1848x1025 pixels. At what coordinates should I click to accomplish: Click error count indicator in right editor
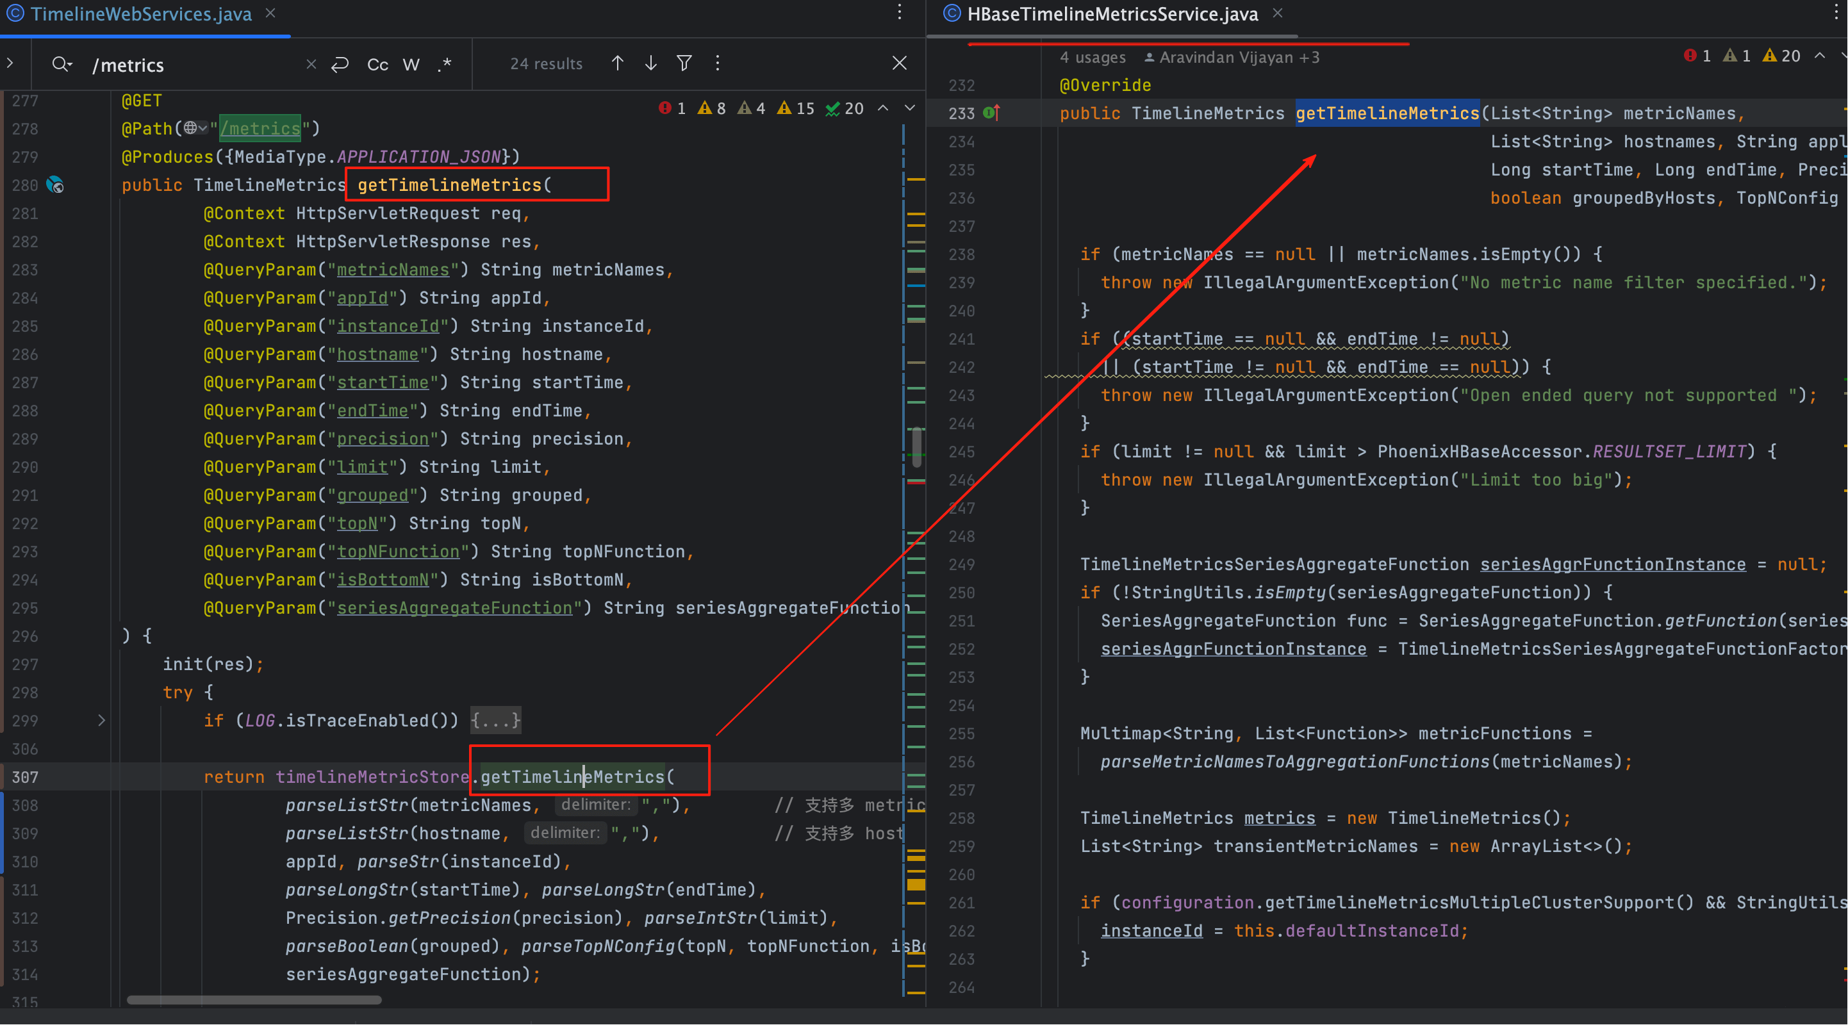coord(1697,56)
